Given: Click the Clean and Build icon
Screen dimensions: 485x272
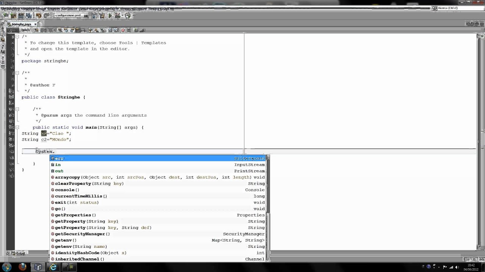Looking at the screenshot, I should tap(102, 15).
